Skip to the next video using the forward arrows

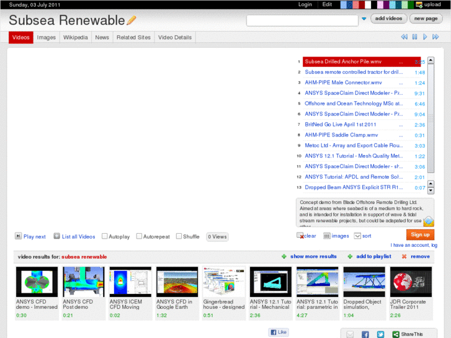437,37
